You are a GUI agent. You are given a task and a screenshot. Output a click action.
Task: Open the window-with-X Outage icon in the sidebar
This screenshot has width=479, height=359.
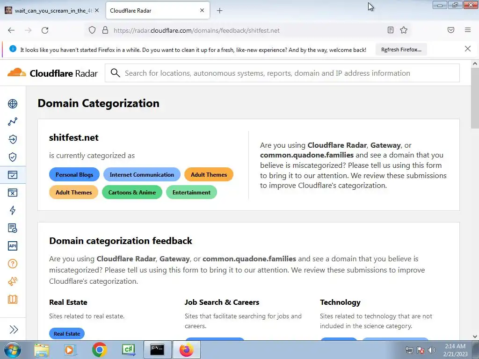point(13,193)
